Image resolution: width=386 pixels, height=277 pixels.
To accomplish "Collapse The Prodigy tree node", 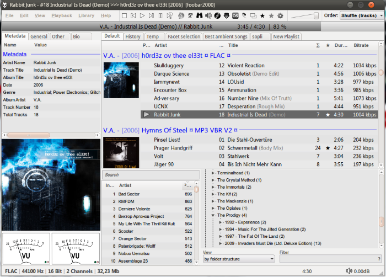I will click(214, 215).
